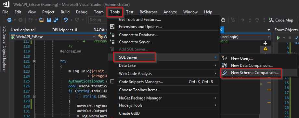
Task: Click the Step Into down-arrow icon
Action: 250,20
